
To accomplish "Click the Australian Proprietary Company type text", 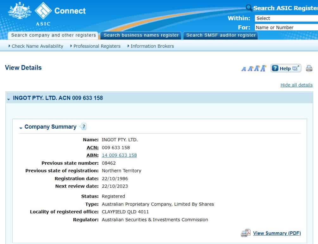I will pyautogui.click(x=158, y=204).
